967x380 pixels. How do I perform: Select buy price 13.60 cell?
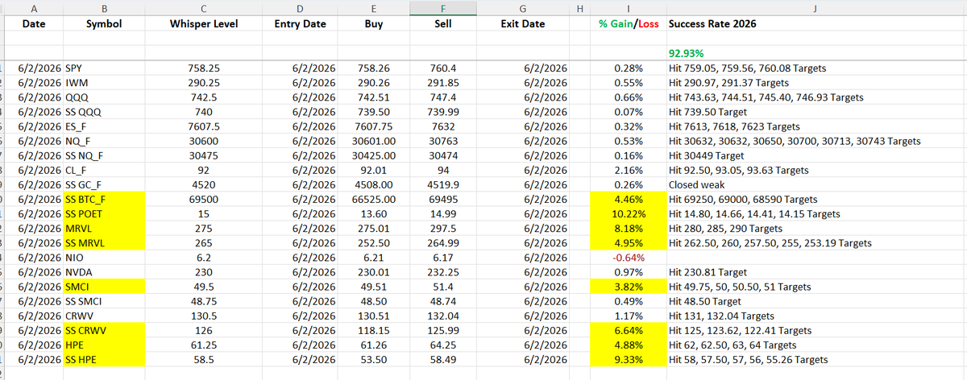[x=372, y=213]
